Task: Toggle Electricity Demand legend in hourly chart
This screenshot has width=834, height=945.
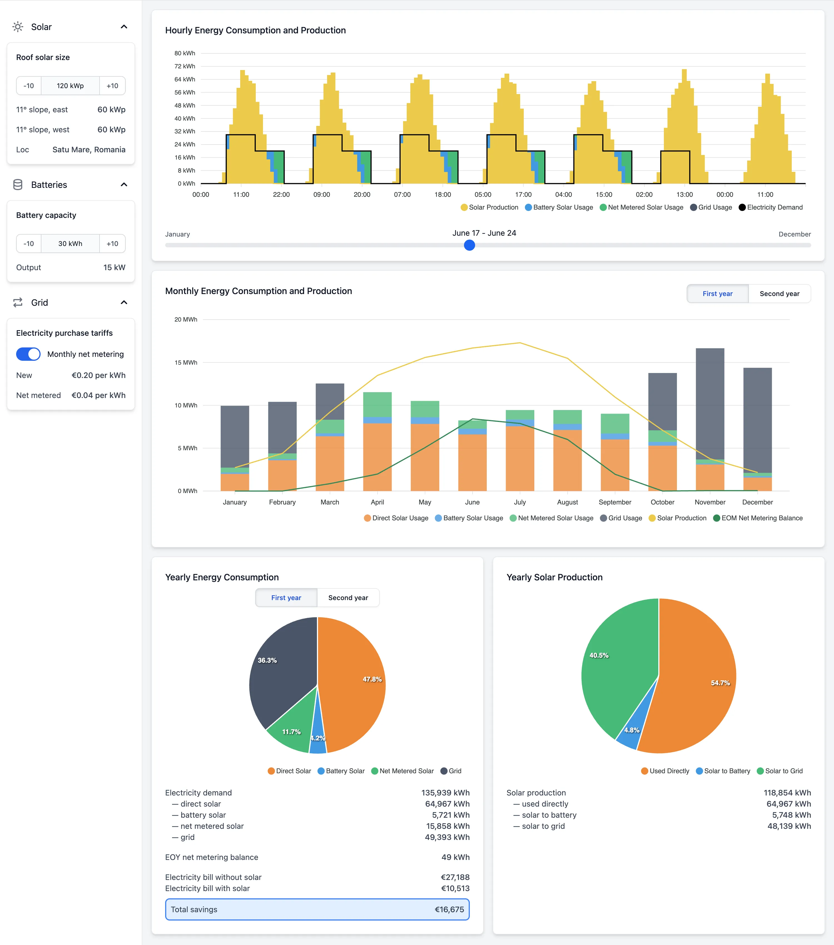Action: (771, 207)
